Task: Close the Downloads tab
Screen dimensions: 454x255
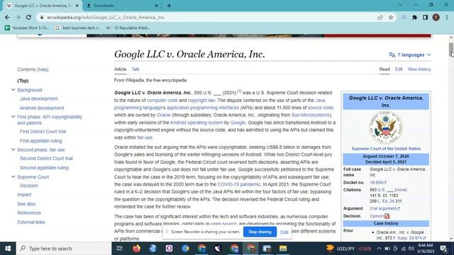Action: coord(156,6)
